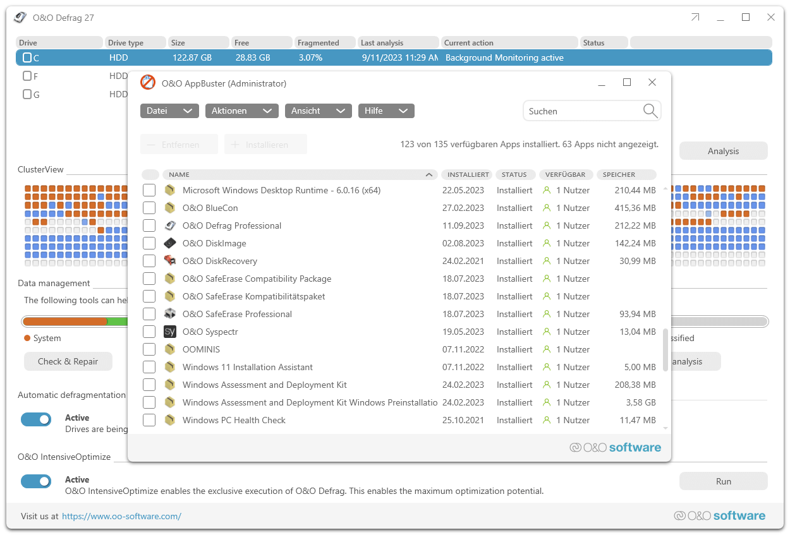Image resolution: width=790 pixels, height=535 pixels.
Task: Click the Run button for IntensiveOptimize
Action: click(x=724, y=481)
